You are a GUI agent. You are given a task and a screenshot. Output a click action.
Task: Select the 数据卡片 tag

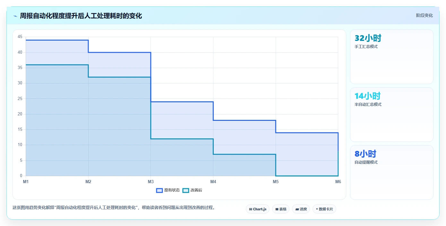pos(324,209)
